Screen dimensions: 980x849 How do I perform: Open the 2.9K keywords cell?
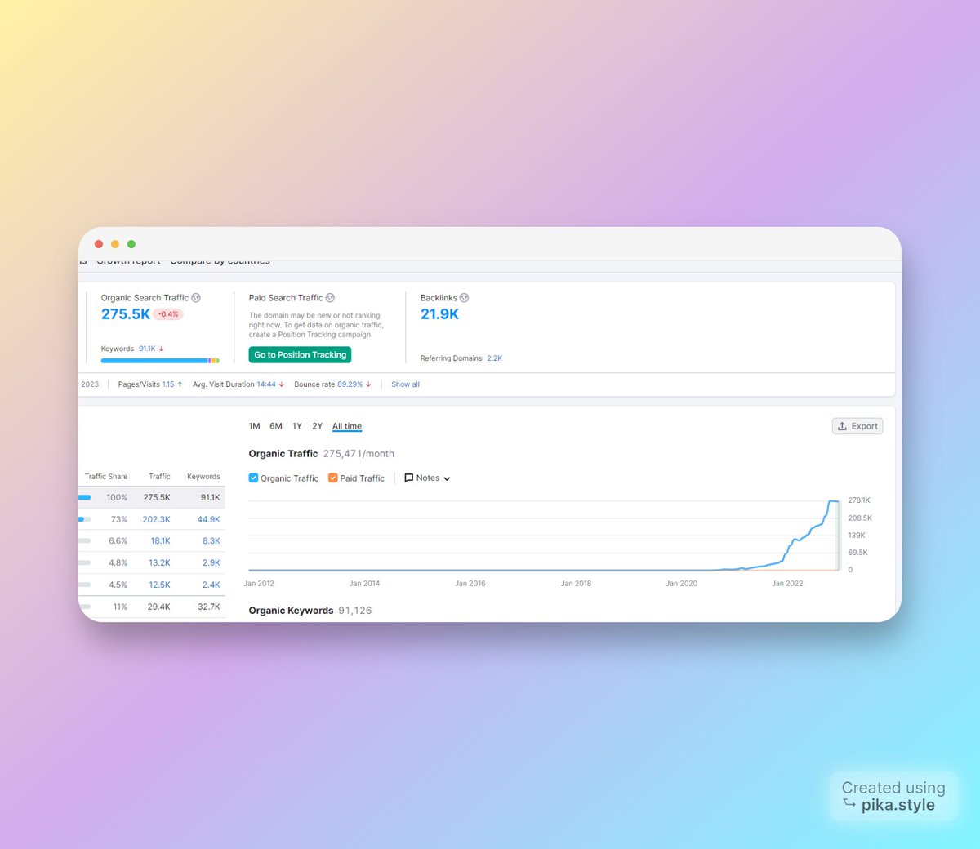point(212,563)
